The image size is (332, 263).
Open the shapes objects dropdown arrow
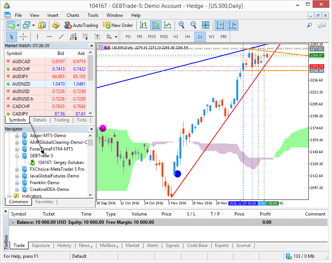click(x=116, y=37)
